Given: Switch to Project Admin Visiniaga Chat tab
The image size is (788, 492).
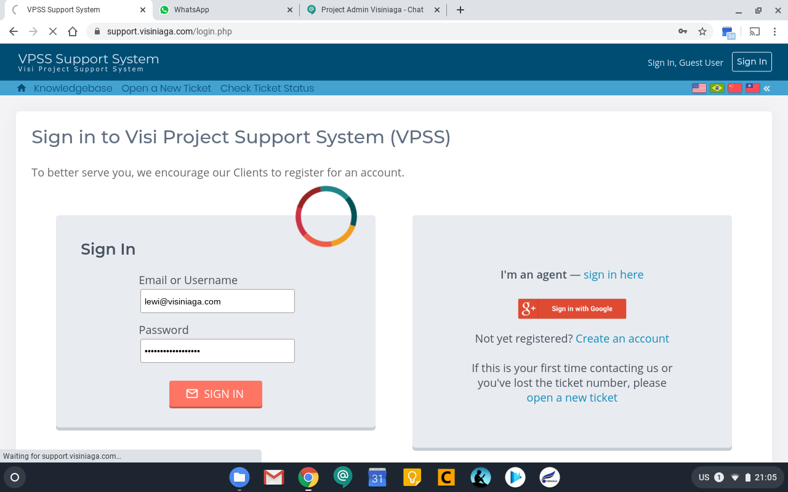Looking at the screenshot, I should 372,10.
